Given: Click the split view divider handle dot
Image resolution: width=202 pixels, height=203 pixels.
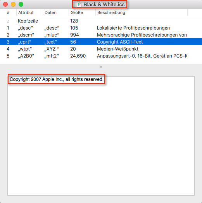Looking at the screenshot, I should (x=101, y=67).
